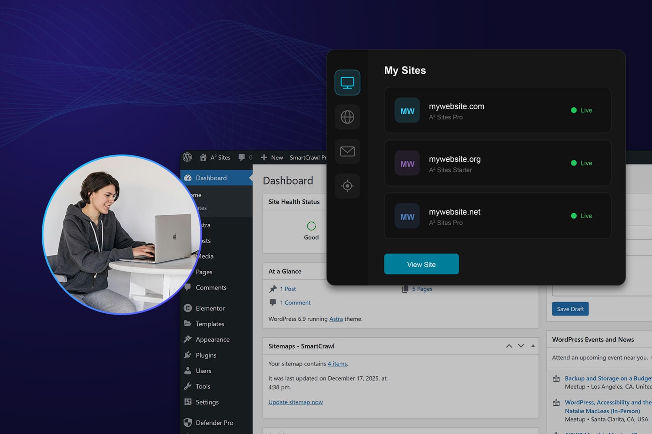
Task: Click the View Site button
Action: tap(421, 264)
